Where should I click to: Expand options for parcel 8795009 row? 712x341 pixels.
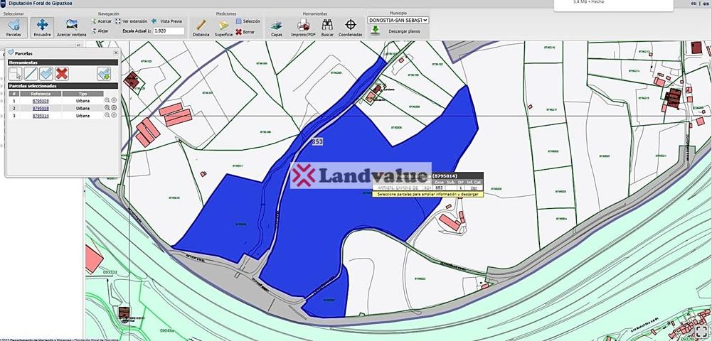(114, 101)
